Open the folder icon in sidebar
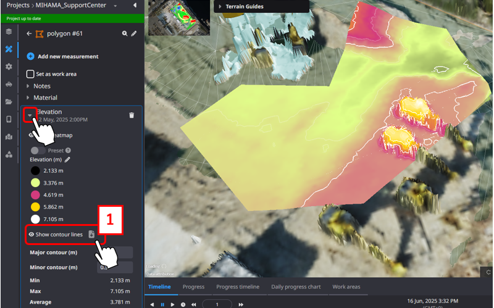Image resolution: width=494 pixels, height=308 pixels. [9, 101]
